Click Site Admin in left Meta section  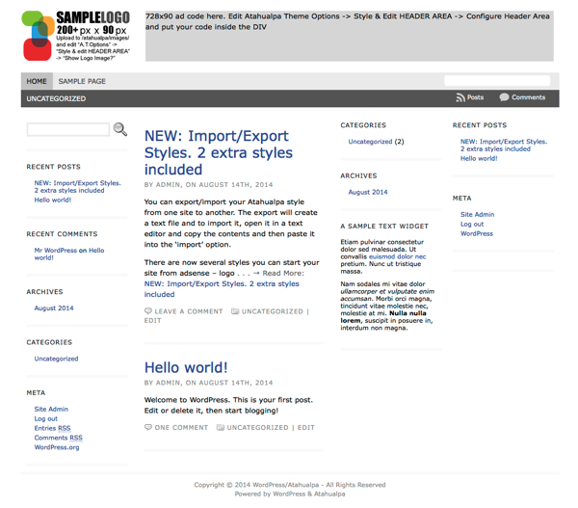coord(51,410)
